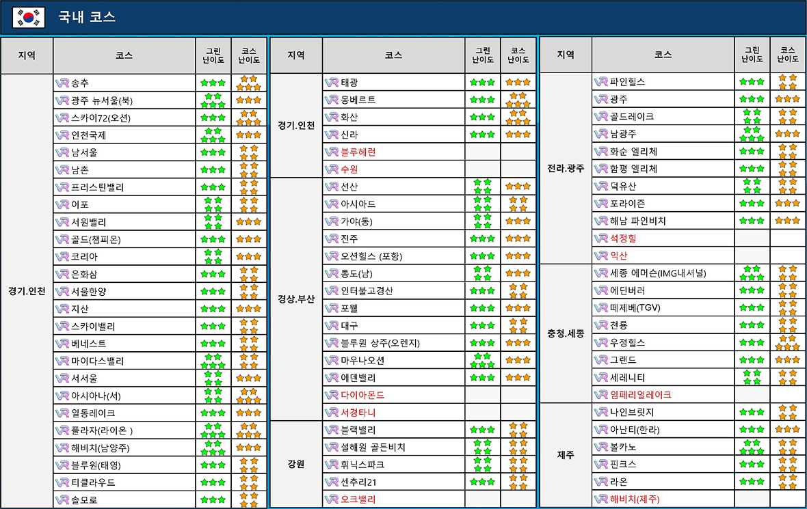Click the VR icon next to 블랙밸리
The height and width of the screenshot is (509, 807).
(x=332, y=430)
